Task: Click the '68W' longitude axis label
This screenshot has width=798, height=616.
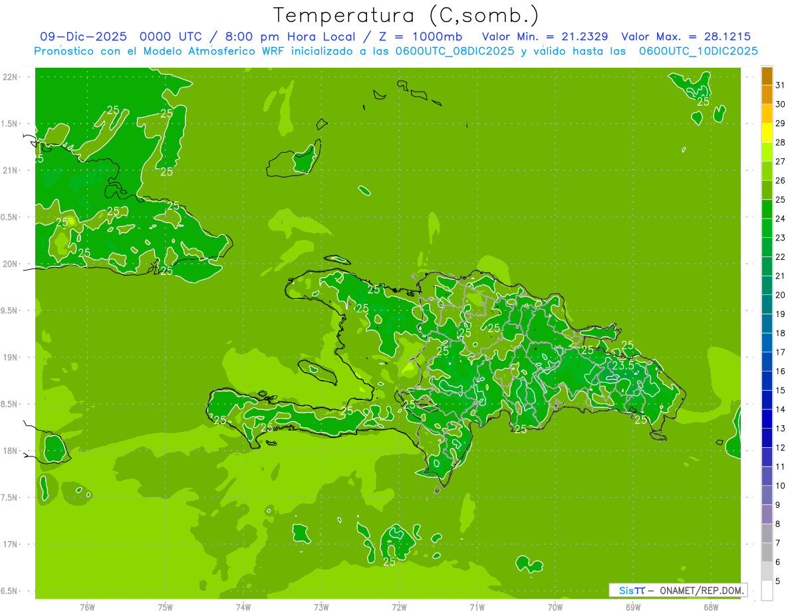Action: (711, 607)
